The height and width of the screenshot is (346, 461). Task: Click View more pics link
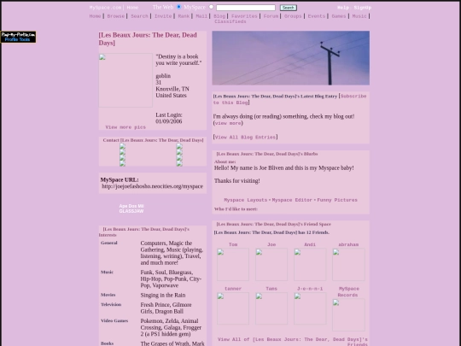(125, 127)
